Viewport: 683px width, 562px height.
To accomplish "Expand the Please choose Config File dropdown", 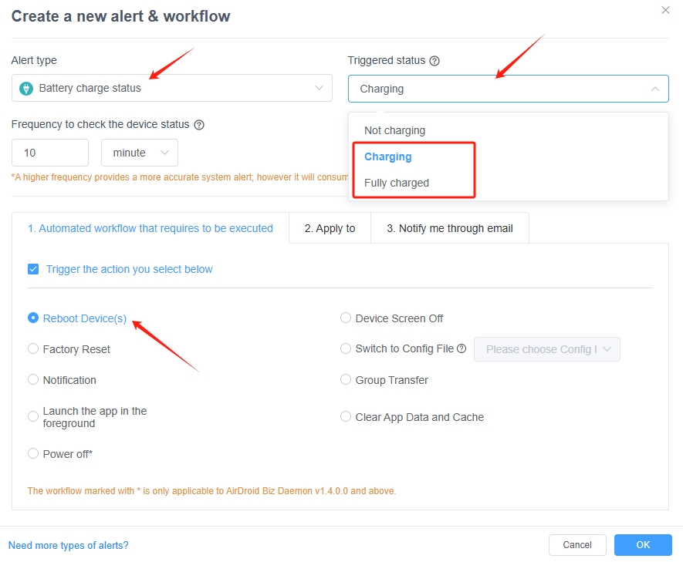I will click(x=546, y=348).
